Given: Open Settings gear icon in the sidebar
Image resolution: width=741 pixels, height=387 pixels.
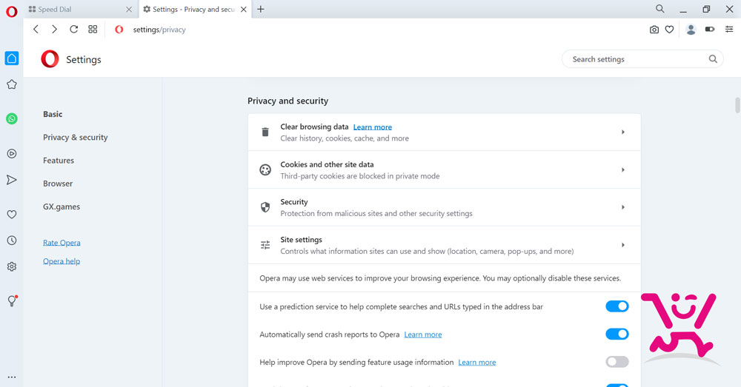Looking at the screenshot, I should coord(12,266).
